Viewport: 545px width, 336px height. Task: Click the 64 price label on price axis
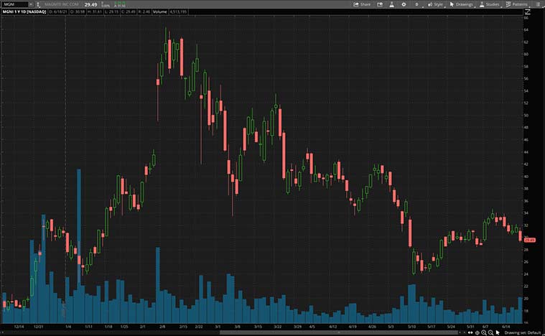[x=526, y=30]
